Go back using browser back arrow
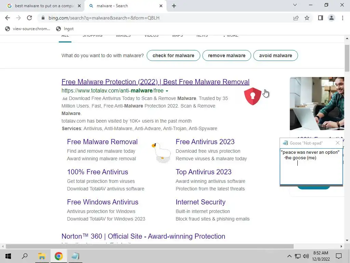 point(8,18)
